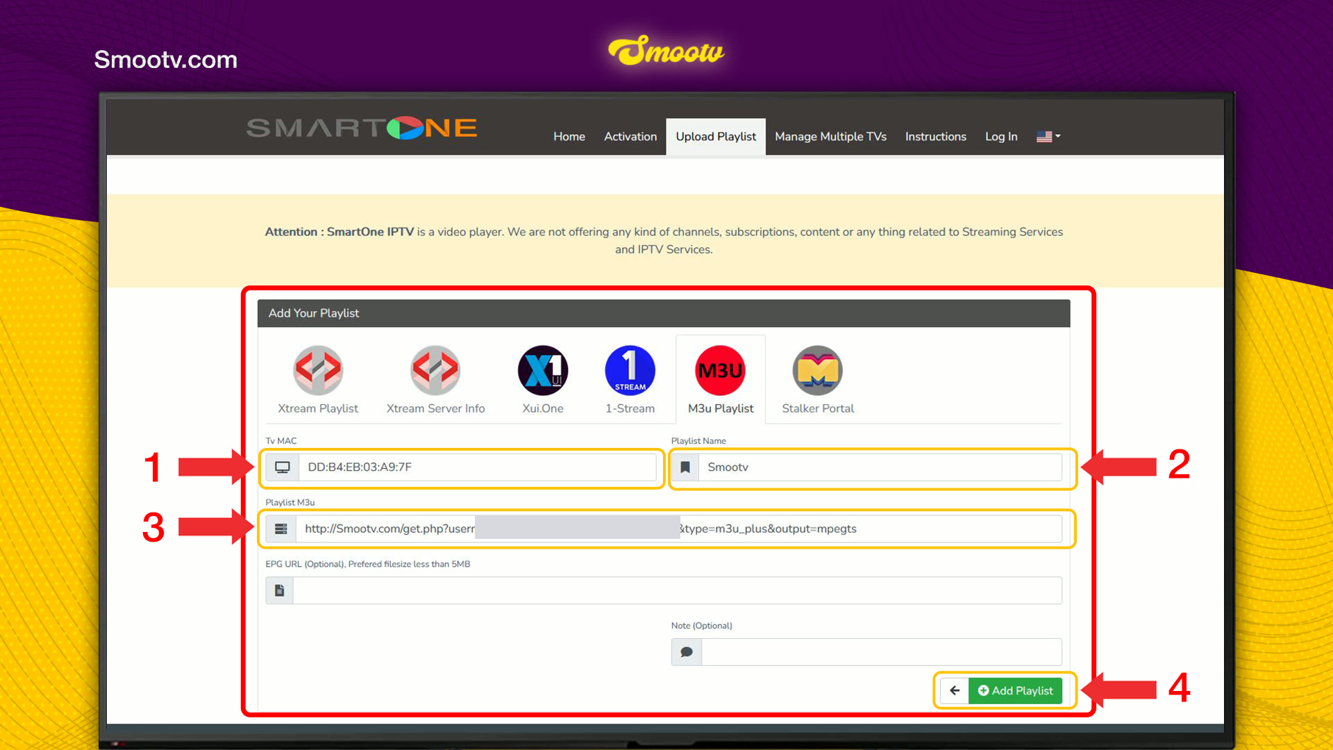This screenshot has height=750, width=1333.
Task: Click the Smootv.com text at top left
Action: 165,60
